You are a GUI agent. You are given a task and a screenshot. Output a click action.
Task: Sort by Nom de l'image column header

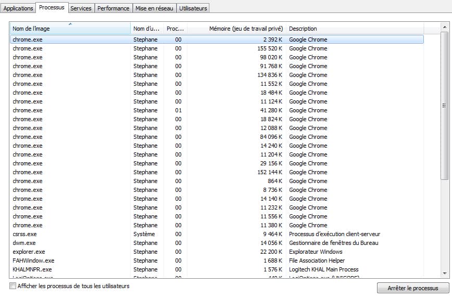(x=70, y=29)
